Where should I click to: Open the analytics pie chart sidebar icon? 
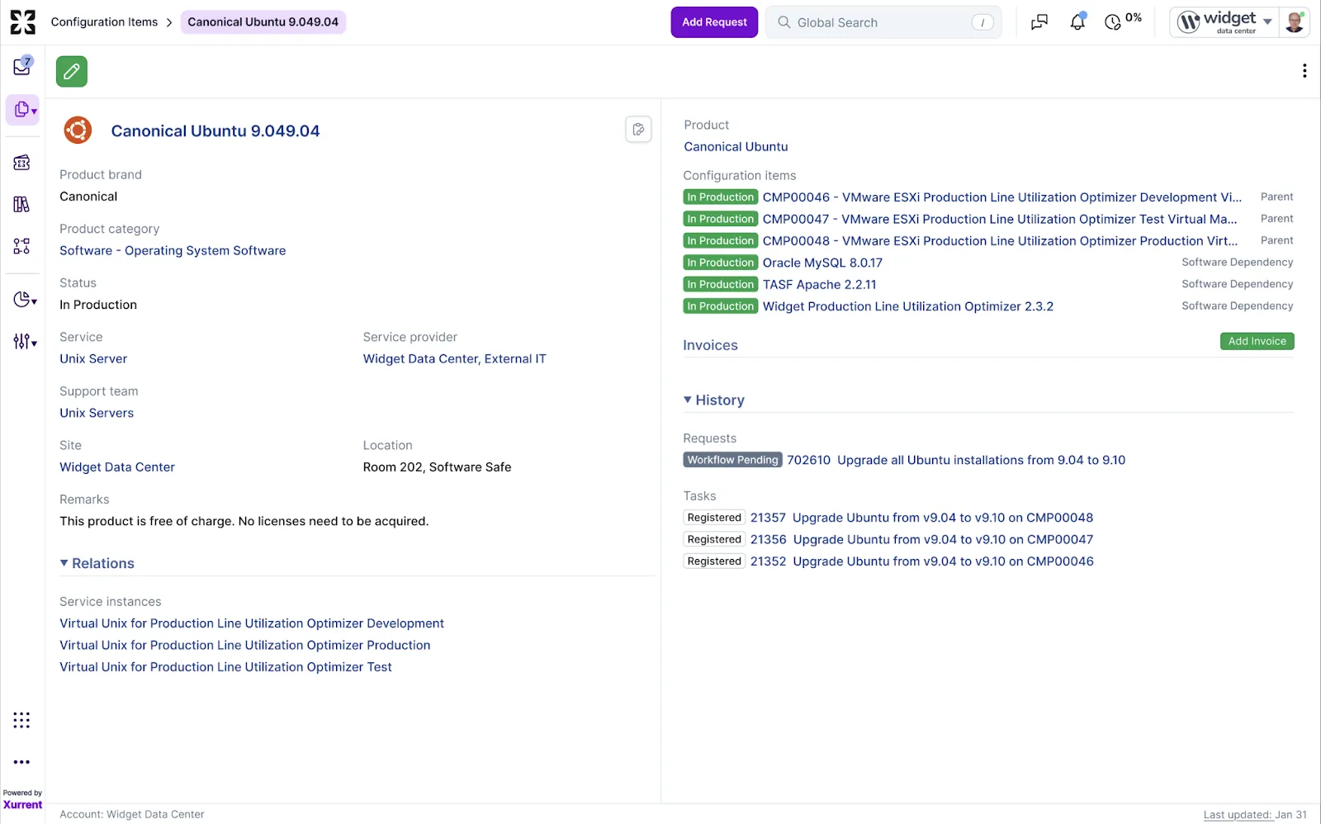coord(25,300)
